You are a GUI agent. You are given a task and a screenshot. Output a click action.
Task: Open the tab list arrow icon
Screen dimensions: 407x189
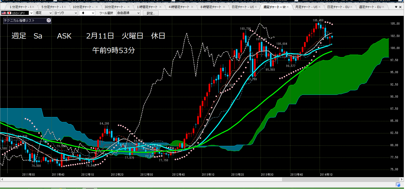click(396, 7)
